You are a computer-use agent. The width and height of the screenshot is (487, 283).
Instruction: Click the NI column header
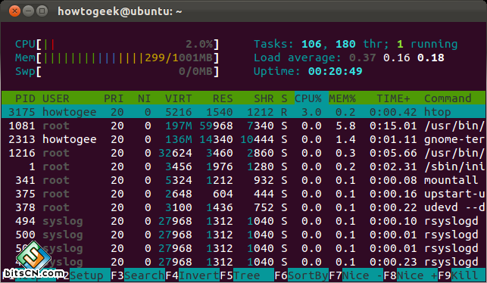pyautogui.click(x=144, y=98)
